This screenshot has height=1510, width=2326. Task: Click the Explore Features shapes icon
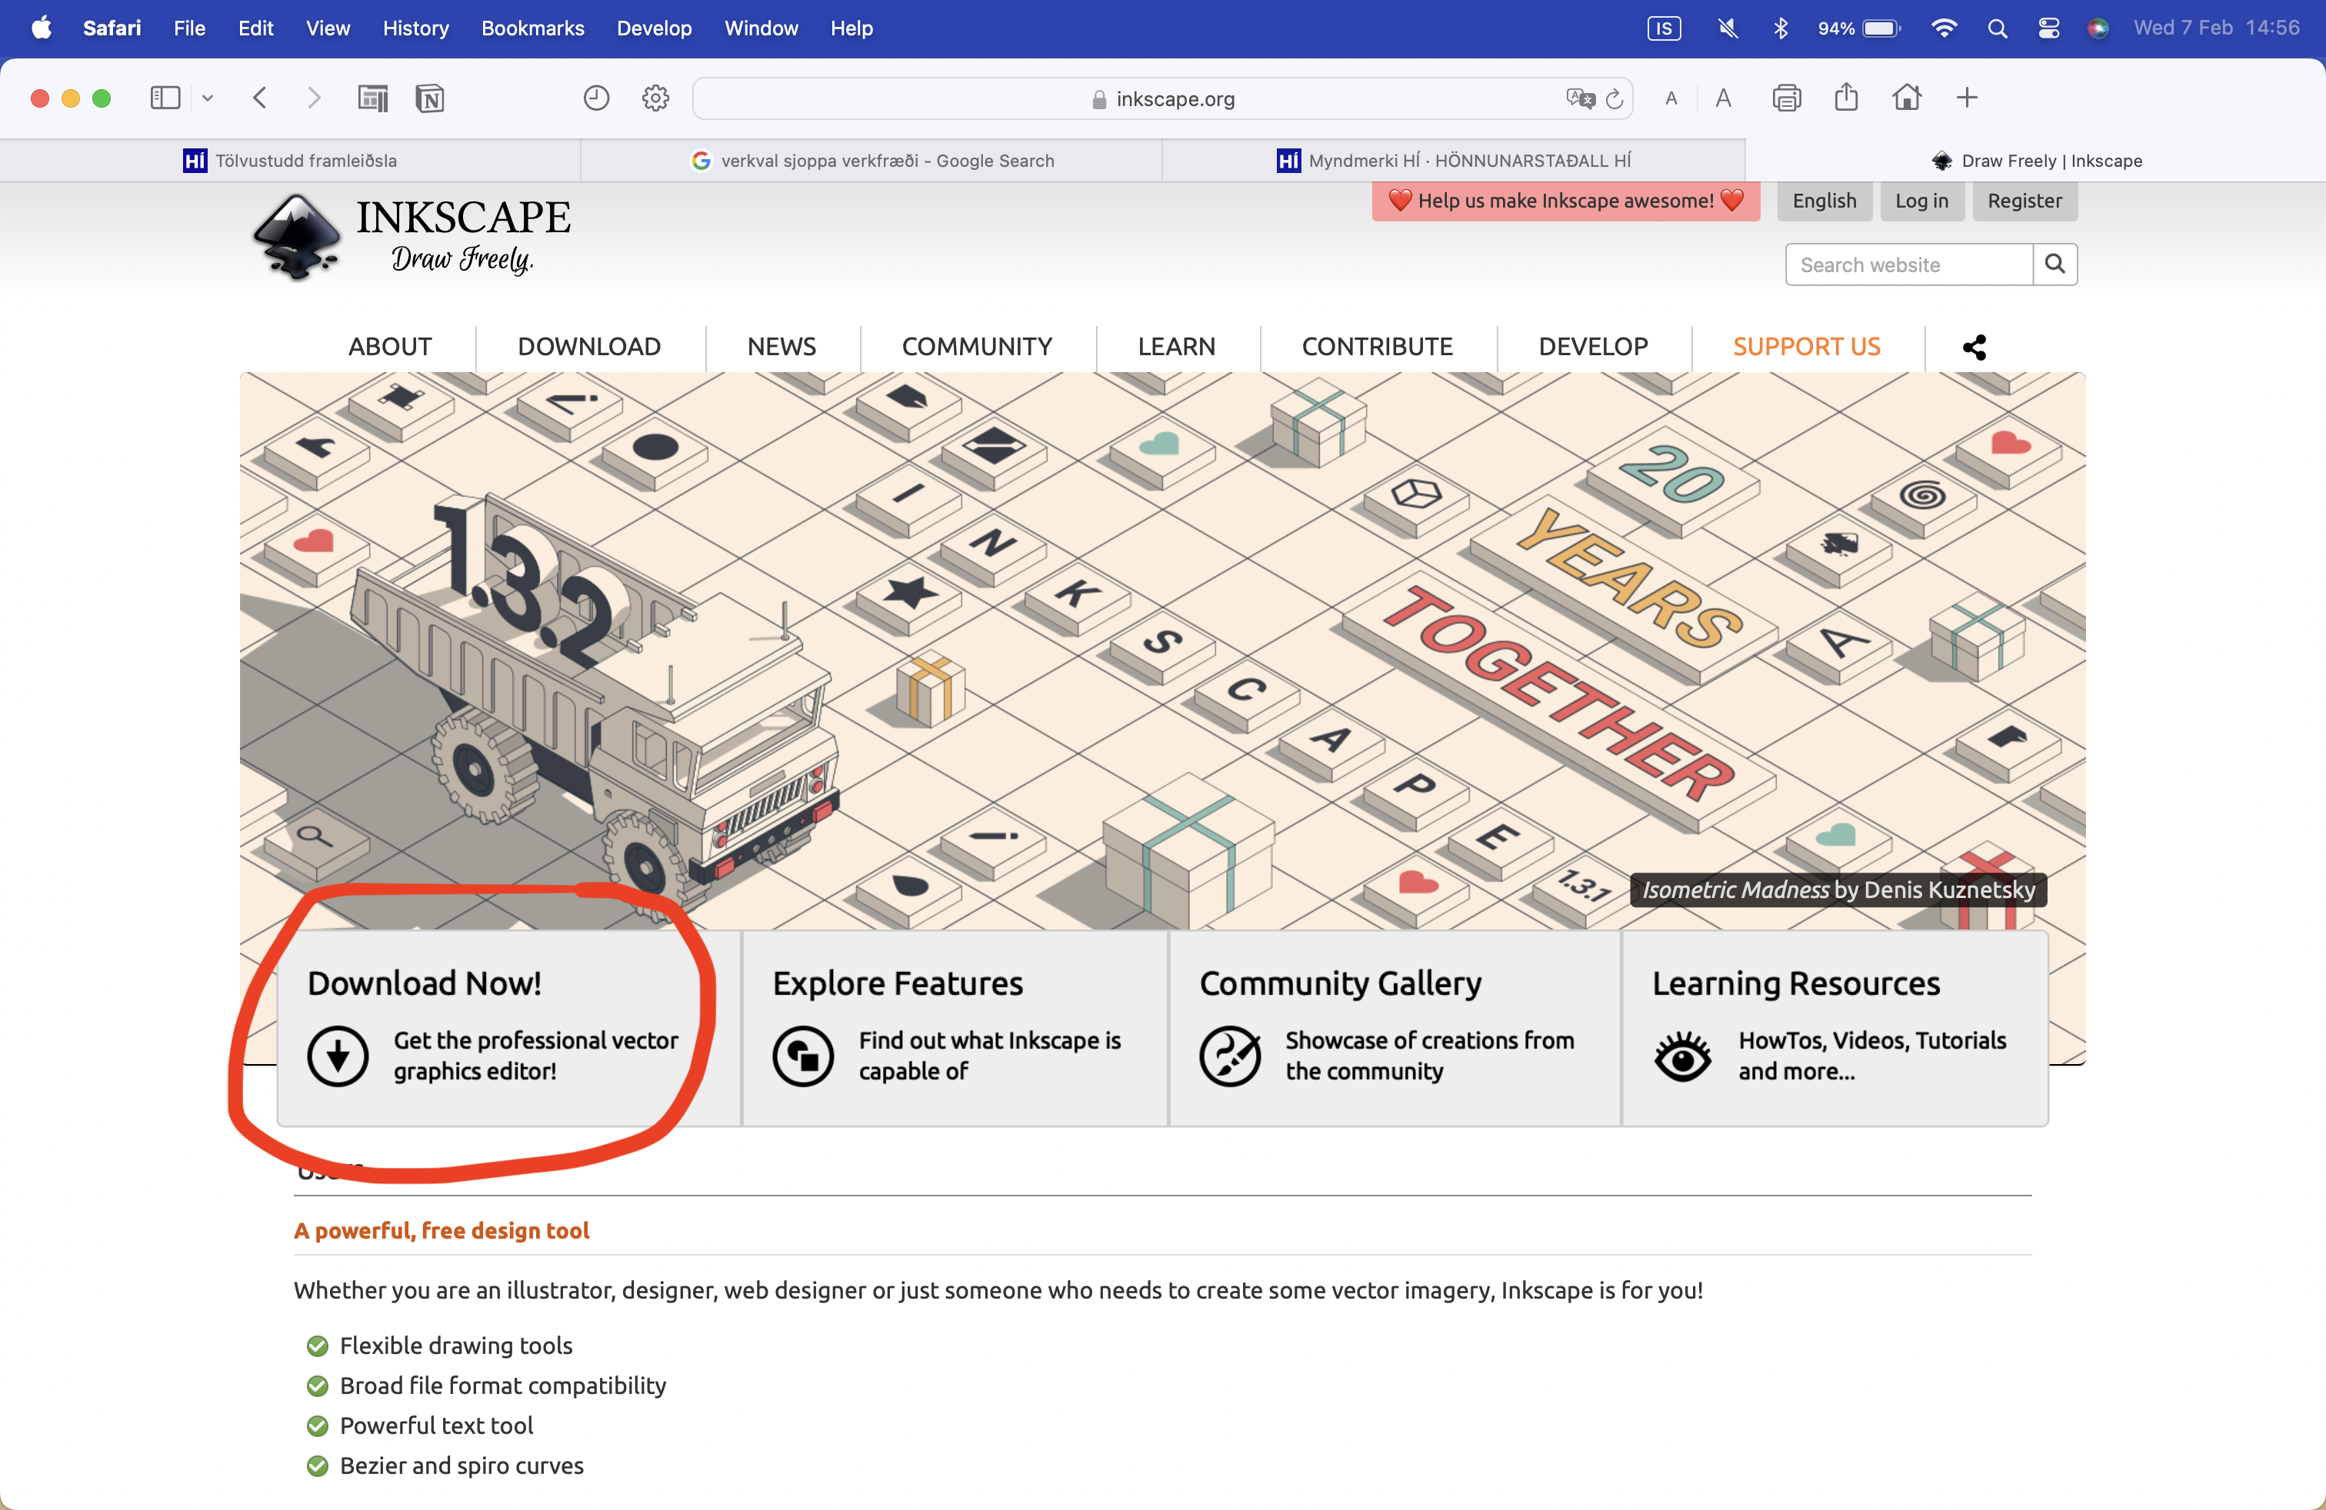[x=803, y=1056]
